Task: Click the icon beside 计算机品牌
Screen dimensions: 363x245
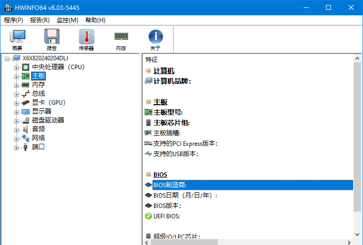Action: pos(148,81)
